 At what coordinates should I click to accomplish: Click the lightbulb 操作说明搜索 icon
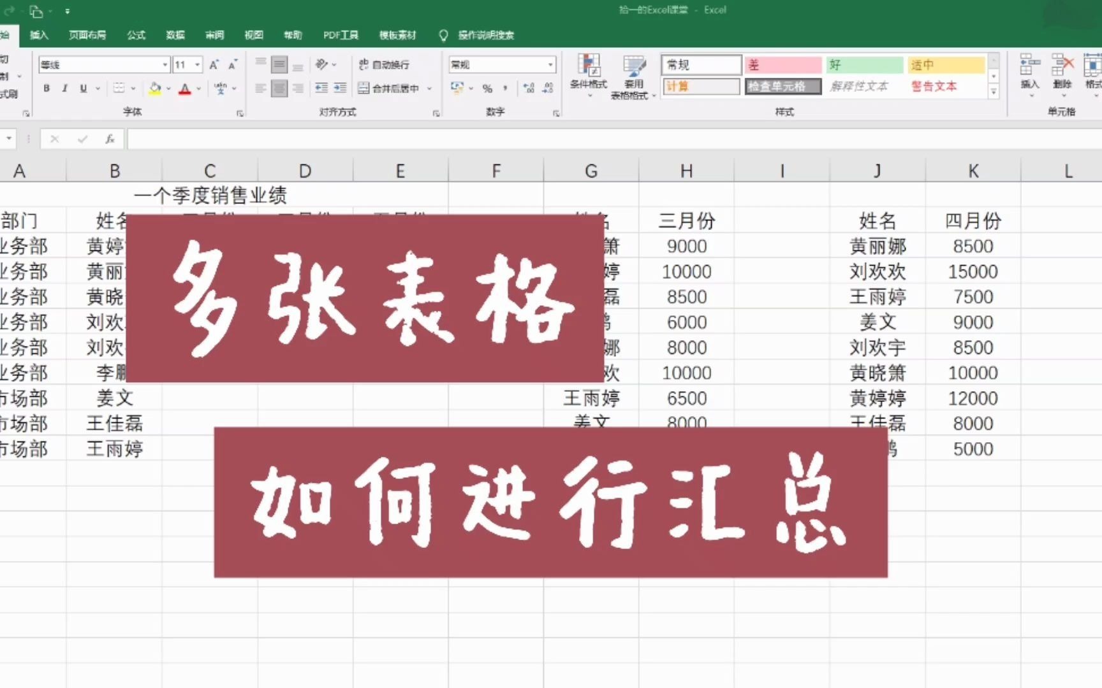click(443, 35)
